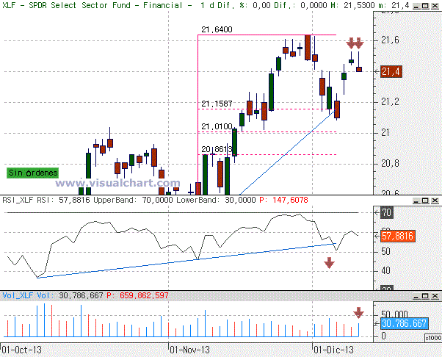Click the red P: 147,6078 RSI value
This screenshot has height=357, width=442.
[x=283, y=201]
